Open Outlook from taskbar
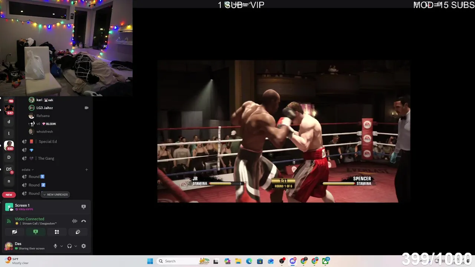Image resolution: width=475 pixels, height=267 pixels. [271, 261]
